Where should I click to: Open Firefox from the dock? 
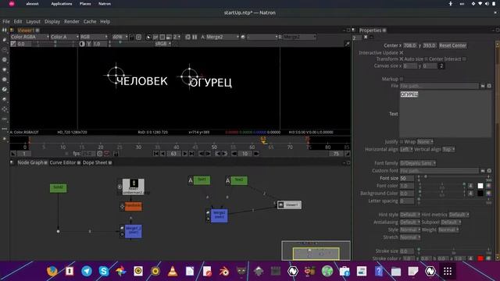(52, 272)
